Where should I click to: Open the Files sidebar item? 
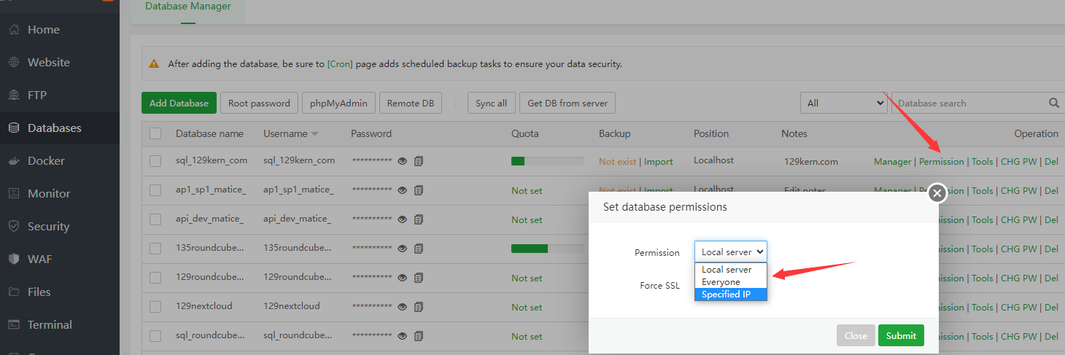pyautogui.click(x=39, y=292)
